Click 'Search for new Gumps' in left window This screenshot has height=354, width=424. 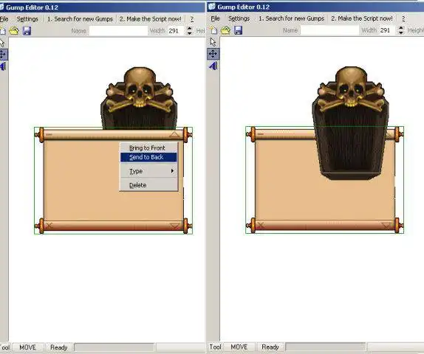pyautogui.click(x=80, y=19)
